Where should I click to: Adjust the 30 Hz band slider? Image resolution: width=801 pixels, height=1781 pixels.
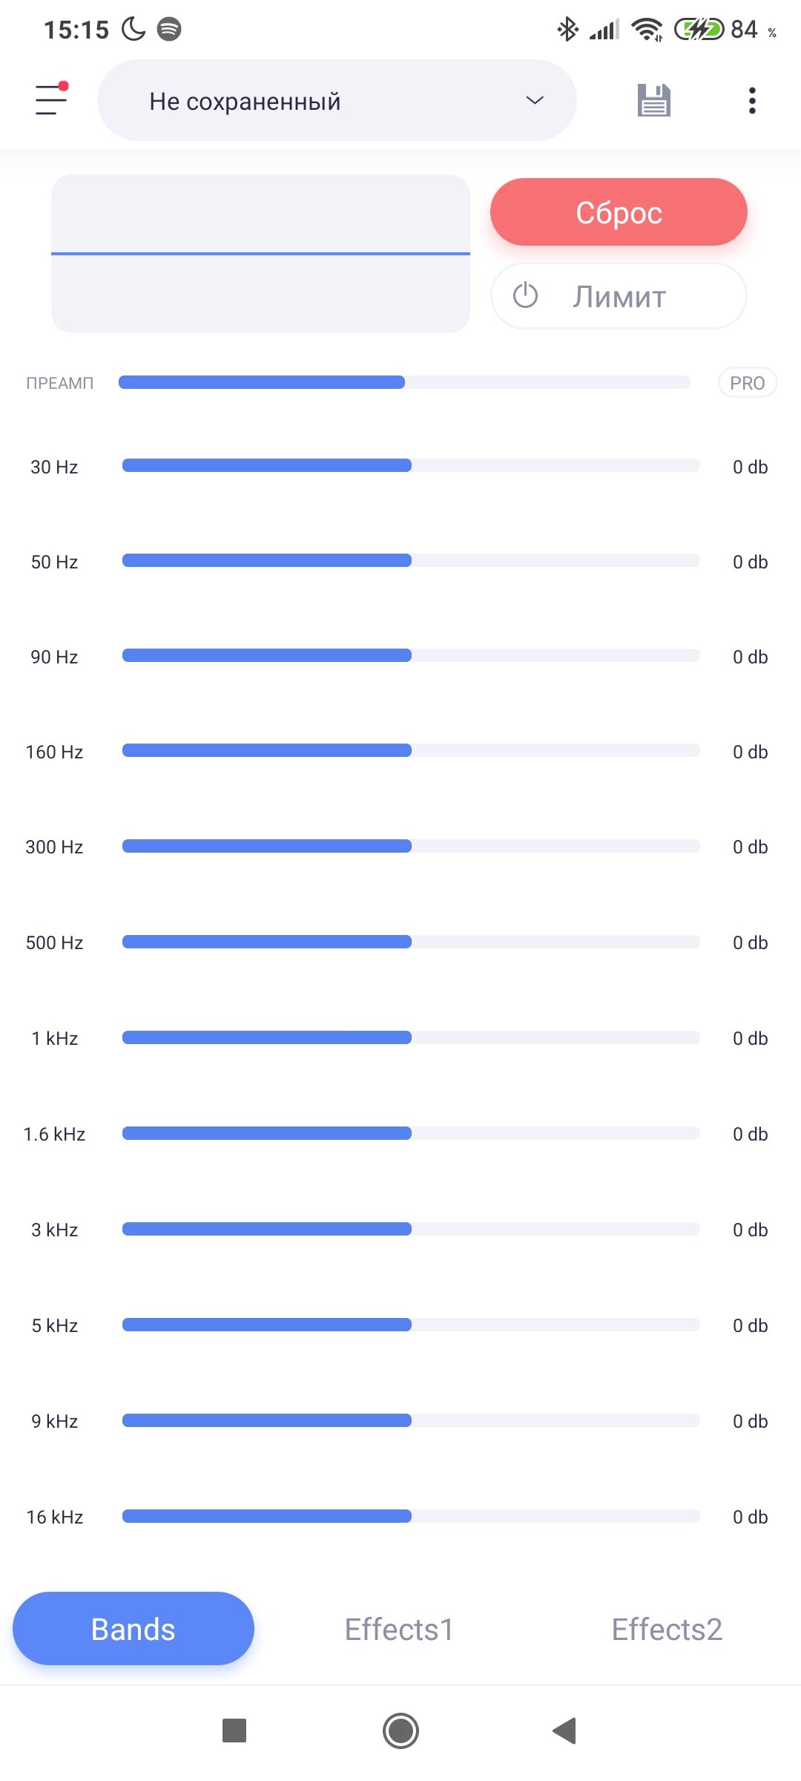[x=411, y=465]
